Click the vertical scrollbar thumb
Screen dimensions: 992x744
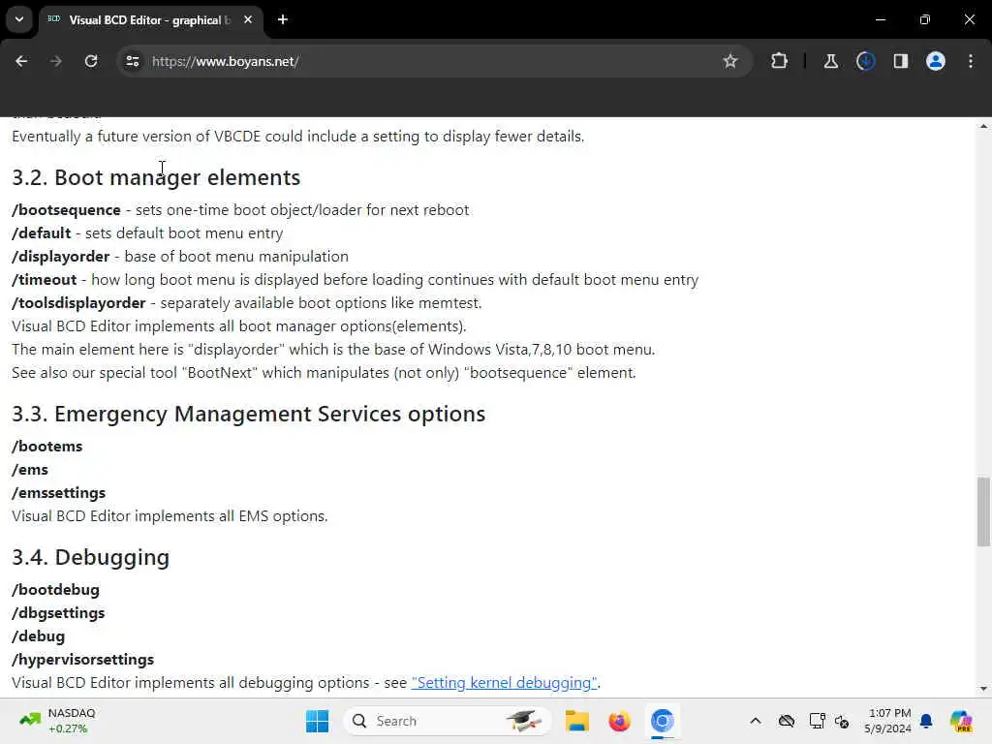pyautogui.click(x=983, y=511)
